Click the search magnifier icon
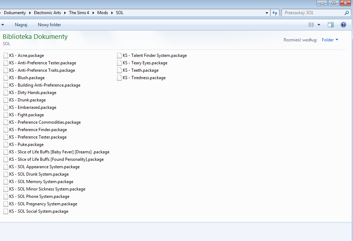The height and width of the screenshot is (241, 353). pyautogui.click(x=347, y=13)
